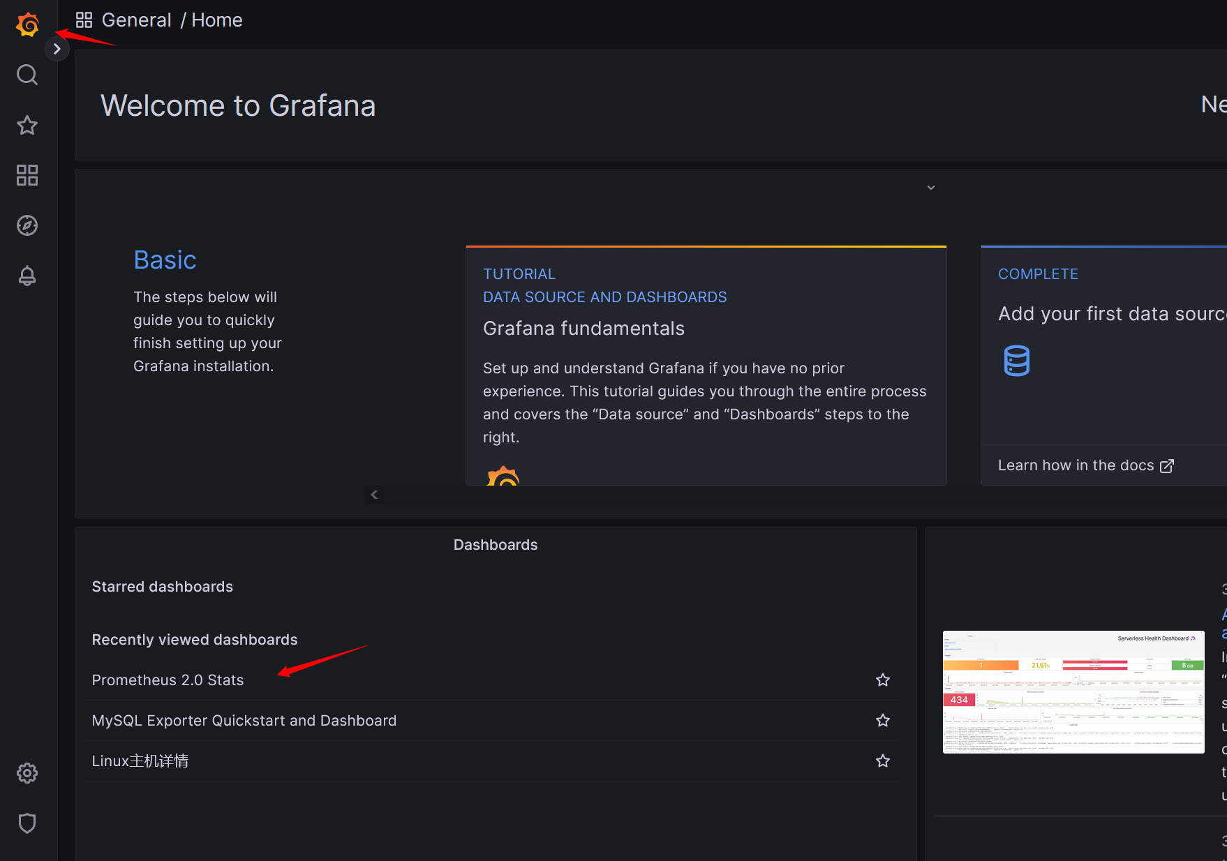Image resolution: width=1227 pixels, height=861 pixels.
Task: Open the Server Admin shield icon
Action: click(x=27, y=823)
